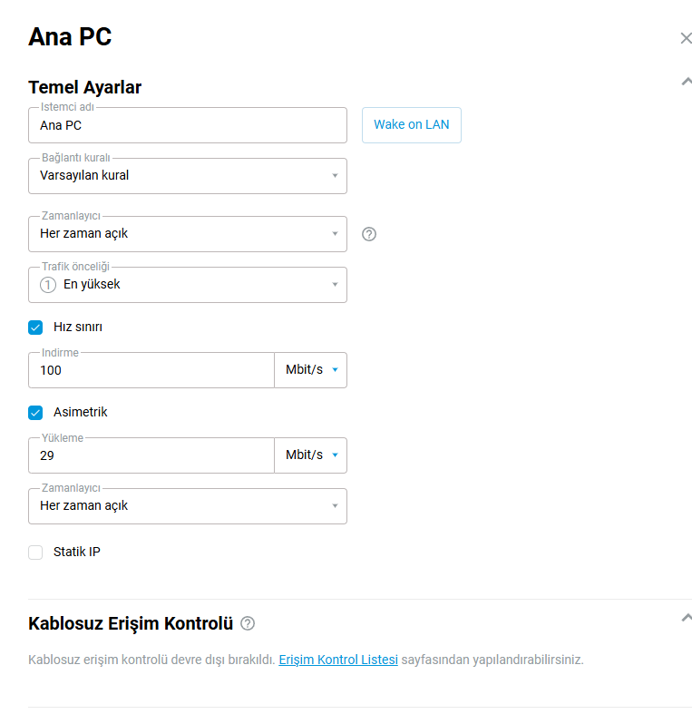Click into the Yükleme value field
Viewport: 692px width, 714px height.
click(151, 455)
